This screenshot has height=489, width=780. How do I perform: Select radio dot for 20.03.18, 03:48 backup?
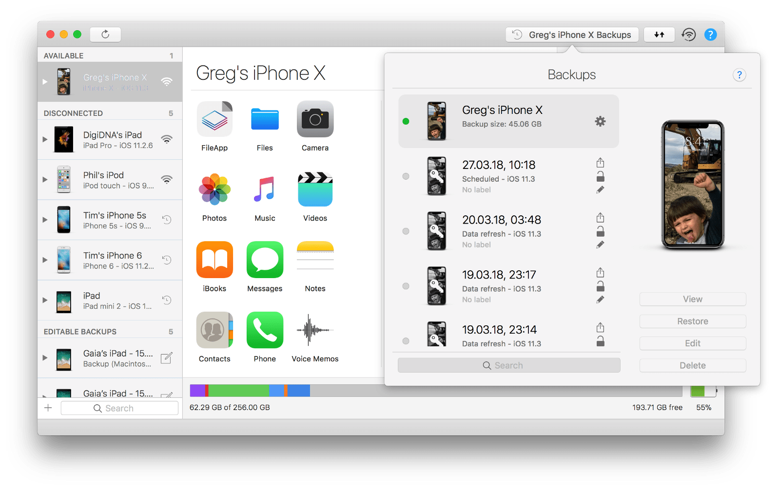pyautogui.click(x=406, y=231)
